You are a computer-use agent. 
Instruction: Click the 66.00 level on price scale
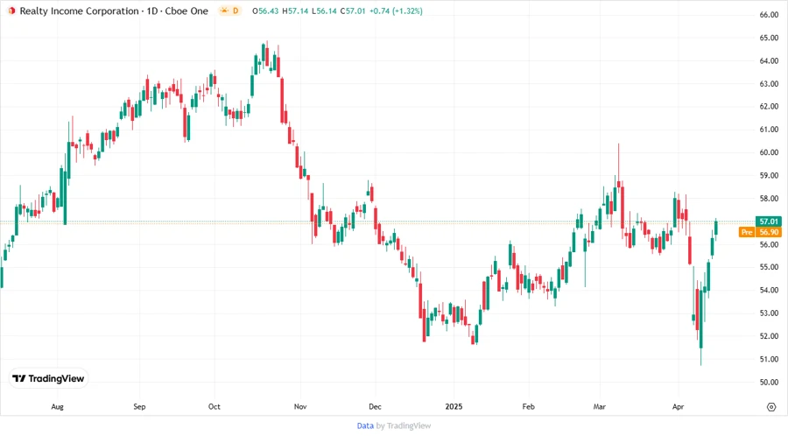pos(769,16)
